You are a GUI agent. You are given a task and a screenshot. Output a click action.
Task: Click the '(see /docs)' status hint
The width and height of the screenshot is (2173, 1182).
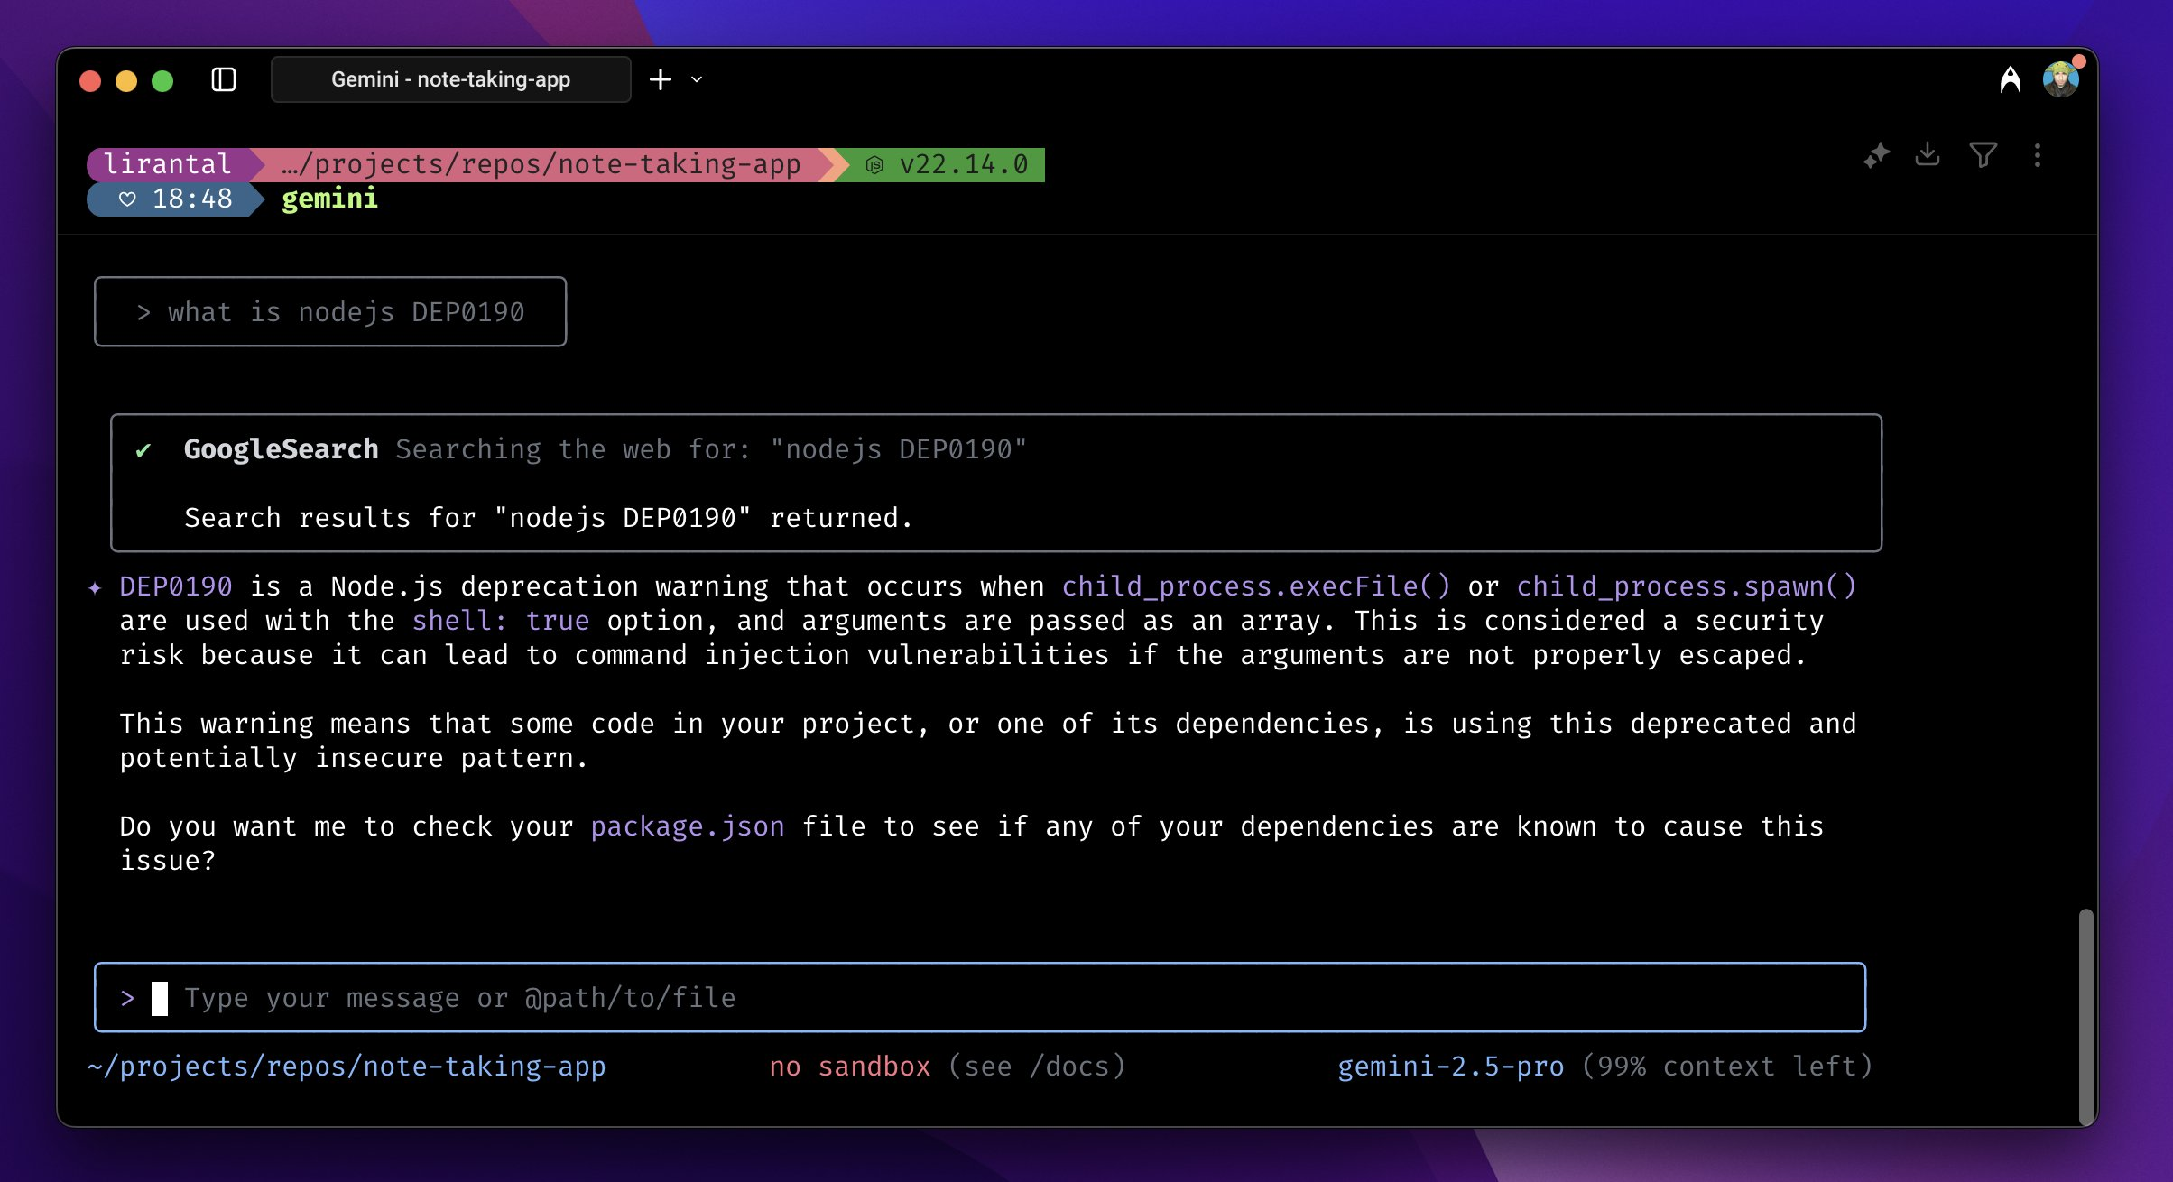coord(1037,1066)
